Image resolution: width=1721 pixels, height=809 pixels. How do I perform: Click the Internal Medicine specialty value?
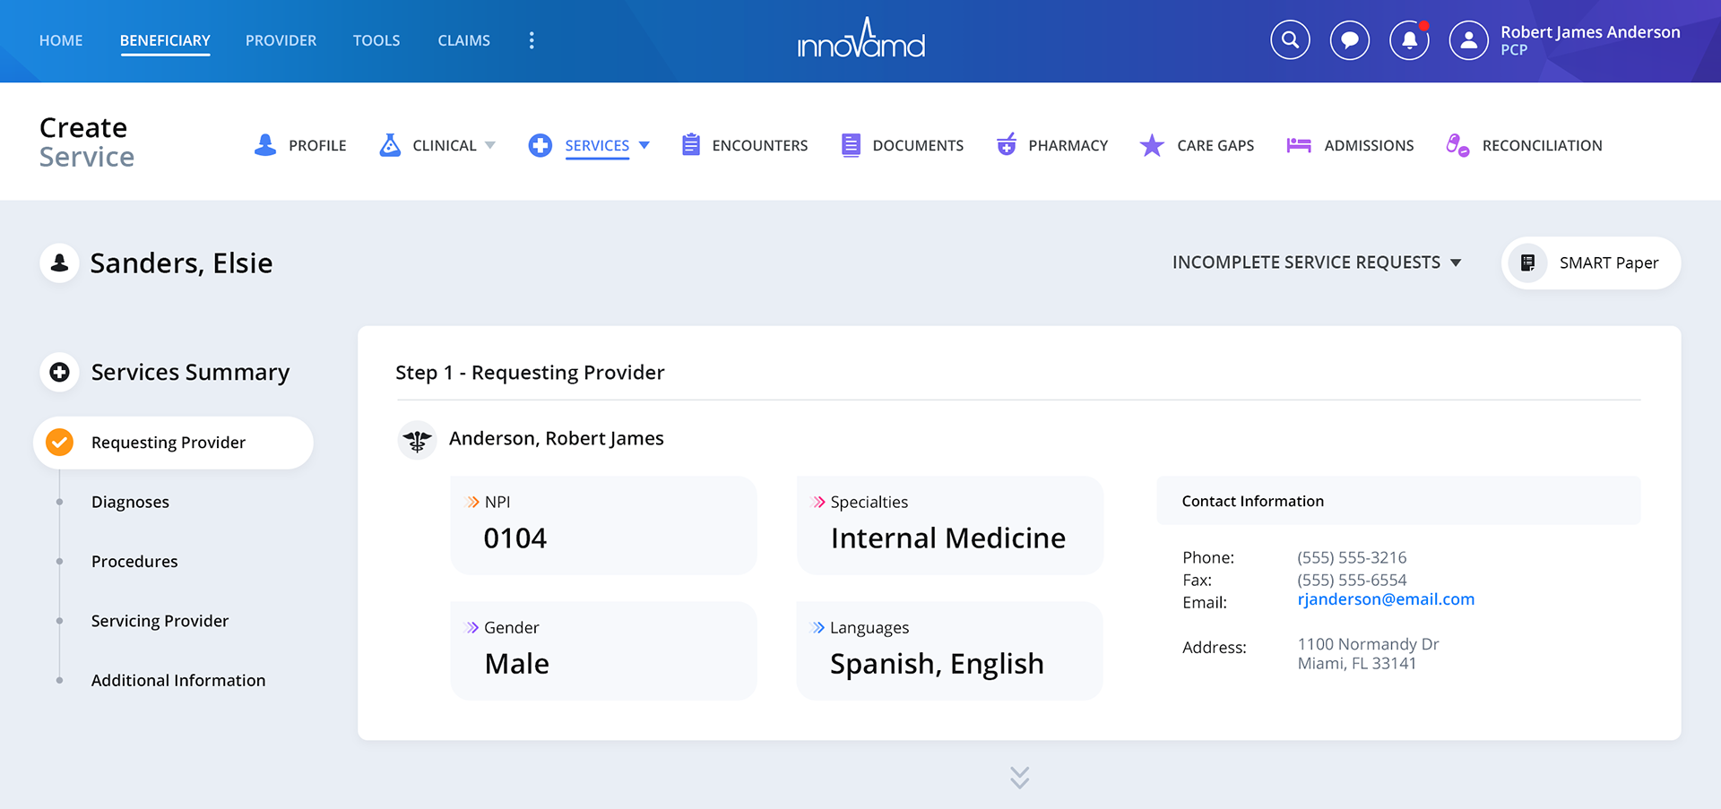click(x=948, y=538)
